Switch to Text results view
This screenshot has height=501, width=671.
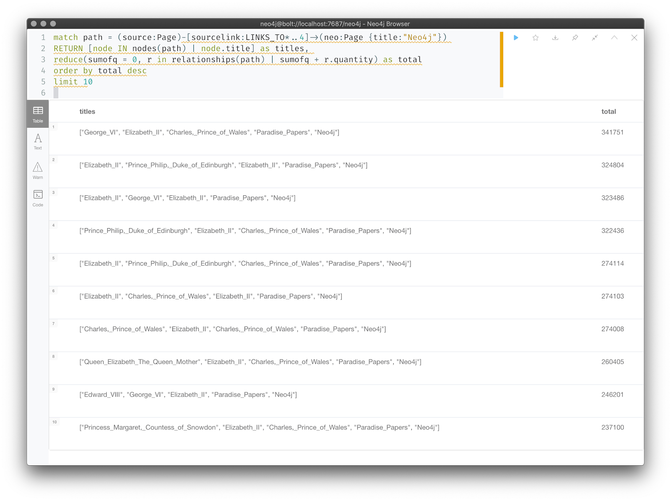[x=38, y=142]
